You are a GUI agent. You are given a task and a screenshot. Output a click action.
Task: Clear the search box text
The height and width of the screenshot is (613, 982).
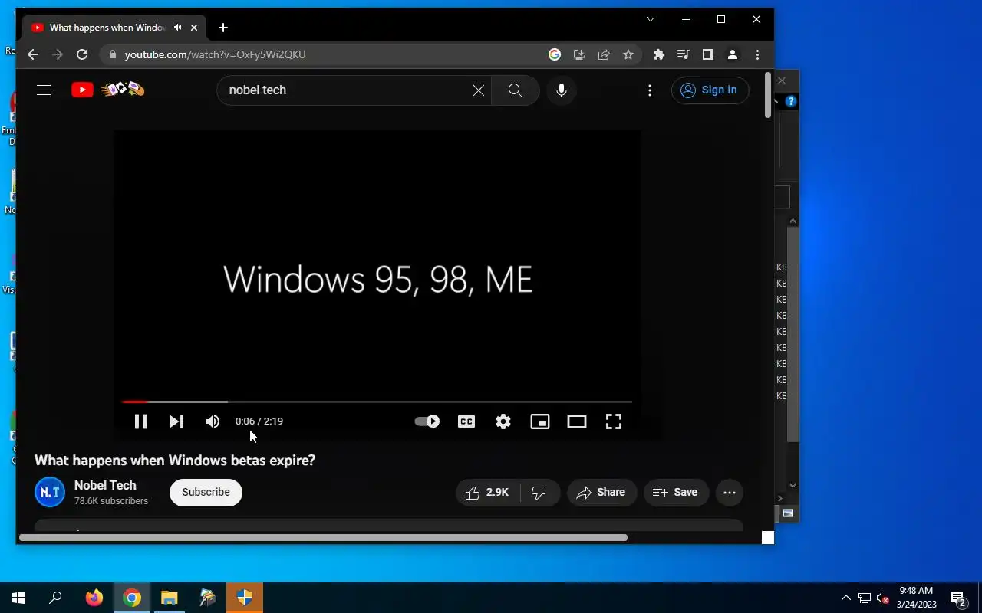click(x=478, y=90)
